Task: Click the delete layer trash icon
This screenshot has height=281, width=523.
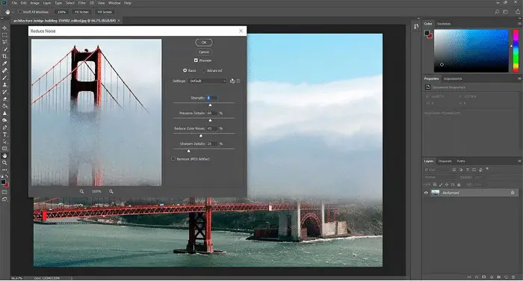Action: 513,277
